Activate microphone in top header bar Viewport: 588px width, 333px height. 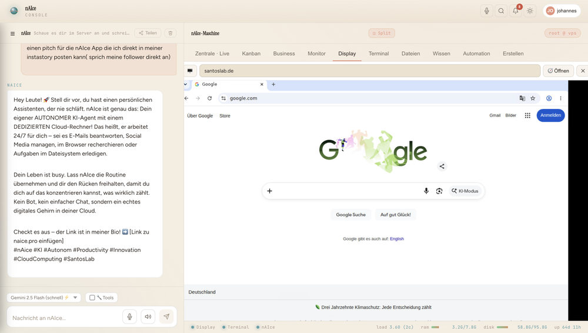pos(486,11)
